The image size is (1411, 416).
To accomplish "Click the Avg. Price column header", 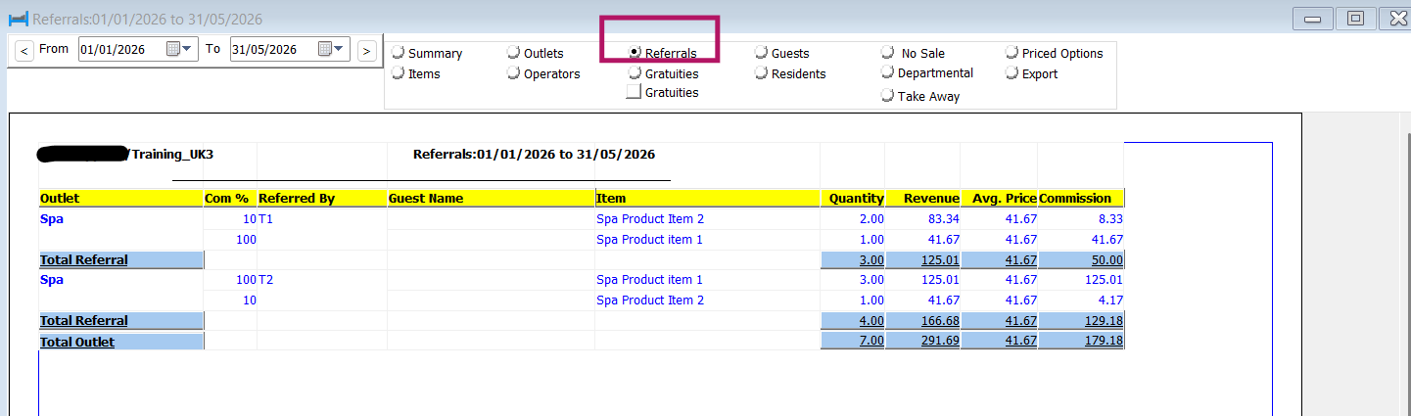I will [999, 198].
